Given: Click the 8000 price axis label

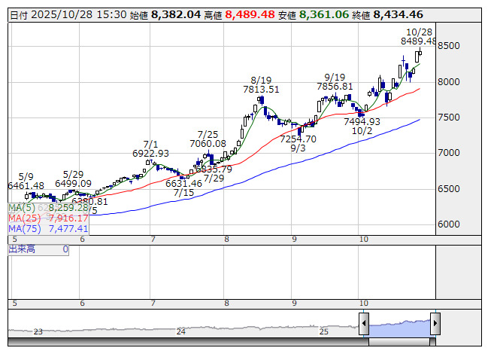Looking at the screenshot, I should 449,82.
